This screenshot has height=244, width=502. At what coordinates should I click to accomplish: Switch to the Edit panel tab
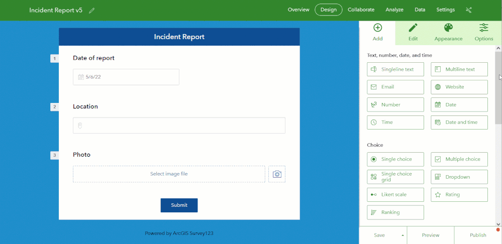tap(413, 33)
